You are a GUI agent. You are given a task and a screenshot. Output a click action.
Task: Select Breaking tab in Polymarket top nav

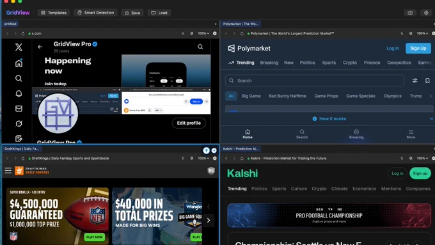(x=269, y=63)
